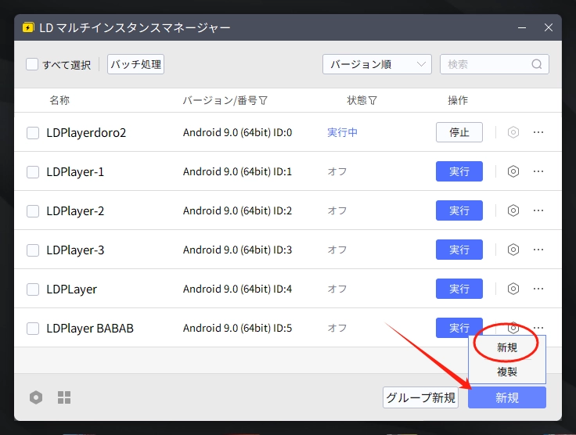576x435 pixels.
Task: Select the LDPlayer-2 instance name
Action: pyautogui.click(x=75, y=211)
